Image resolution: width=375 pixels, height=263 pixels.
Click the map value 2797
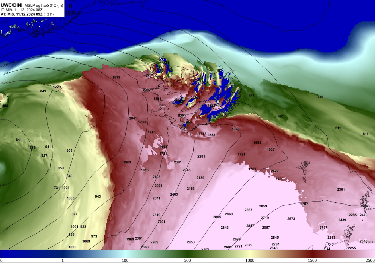coord(323,228)
